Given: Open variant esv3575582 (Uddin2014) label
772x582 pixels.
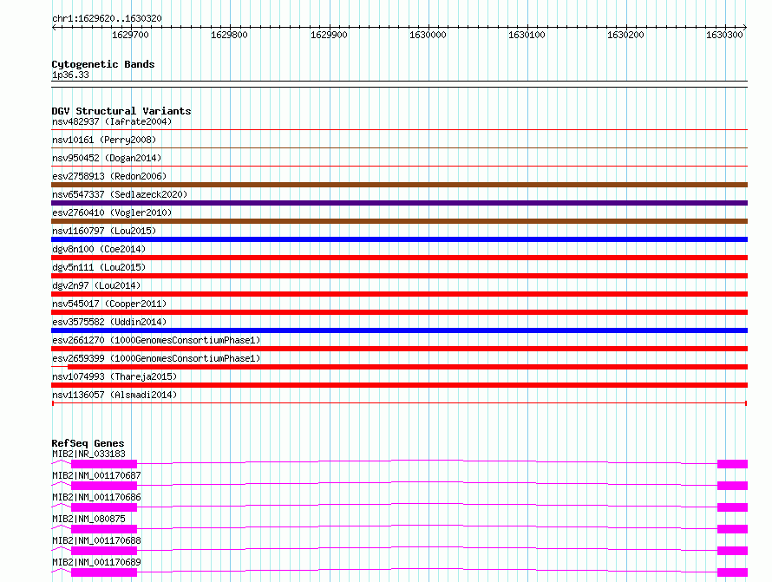Looking at the screenshot, I should click(109, 322).
